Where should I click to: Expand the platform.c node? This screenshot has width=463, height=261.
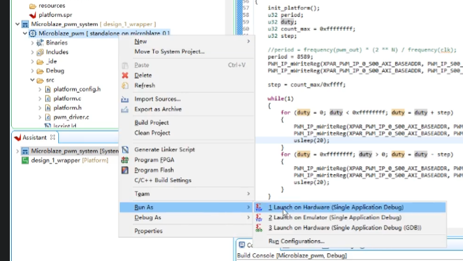(x=40, y=99)
